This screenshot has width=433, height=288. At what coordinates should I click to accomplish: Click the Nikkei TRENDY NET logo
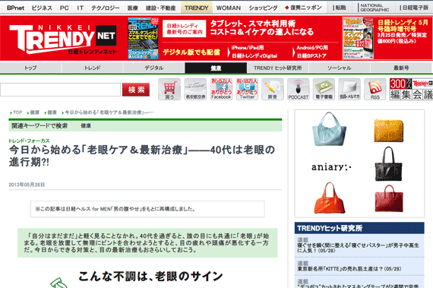tap(63, 39)
